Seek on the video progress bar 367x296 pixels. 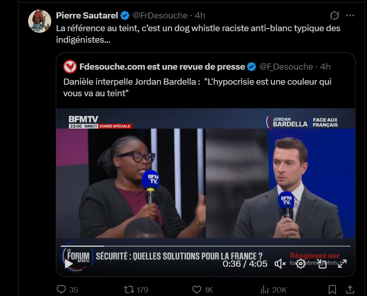206,246
